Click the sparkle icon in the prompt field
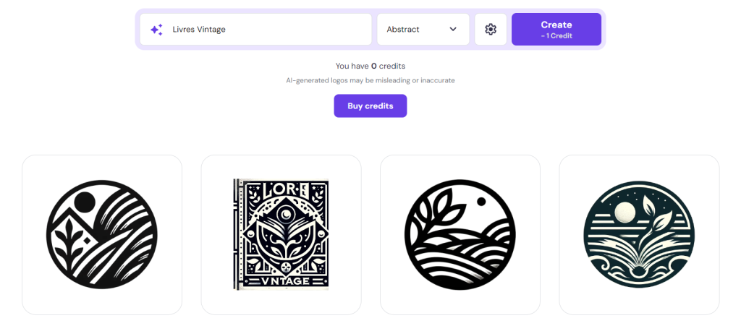Screen dimensions: 741x326 [156, 30]
